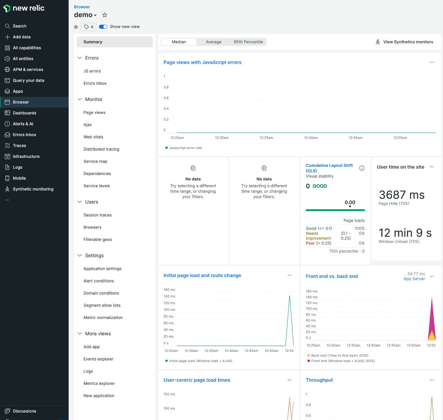Open APM & services globe icon
Image resolution: width=443 pixels, height=420 pixels.
7,70
